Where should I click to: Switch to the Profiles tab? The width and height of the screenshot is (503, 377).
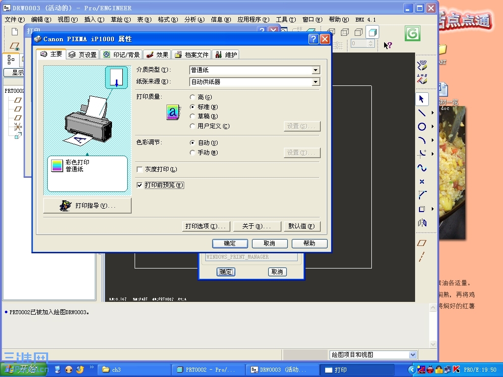click(x=192, y=55)
